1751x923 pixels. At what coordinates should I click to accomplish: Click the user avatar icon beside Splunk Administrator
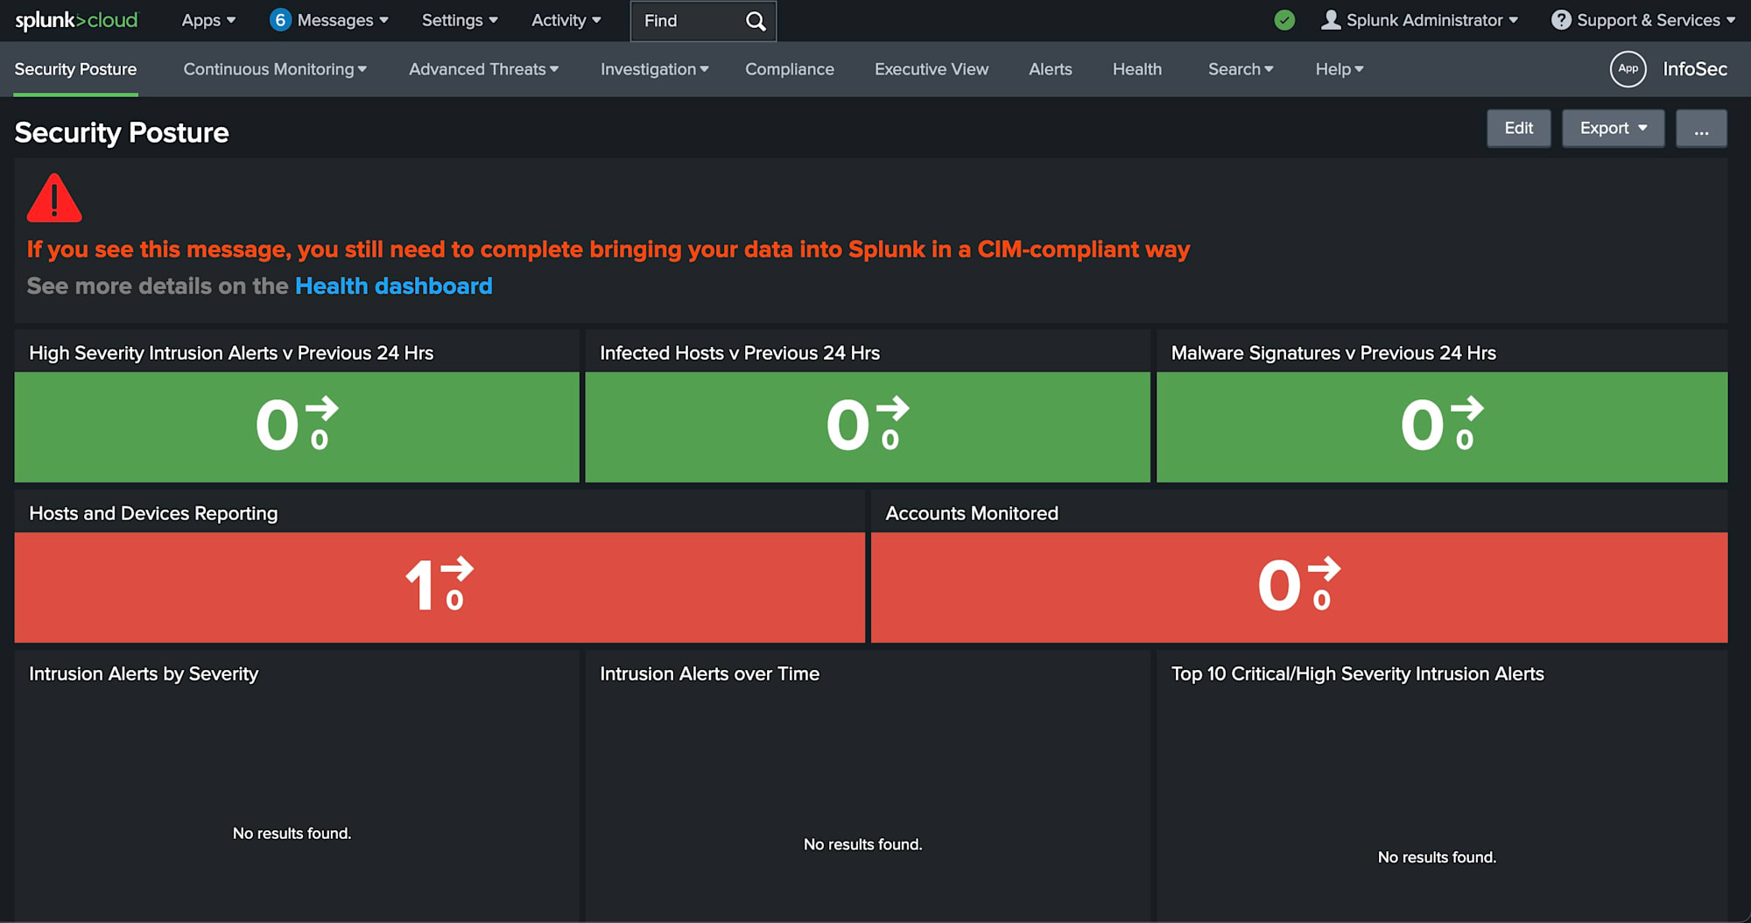pos(1331,19)
